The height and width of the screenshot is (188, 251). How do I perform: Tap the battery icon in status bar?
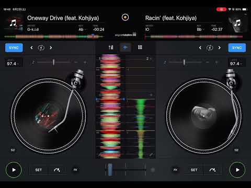pyautogui.click(x=245, y=9)
